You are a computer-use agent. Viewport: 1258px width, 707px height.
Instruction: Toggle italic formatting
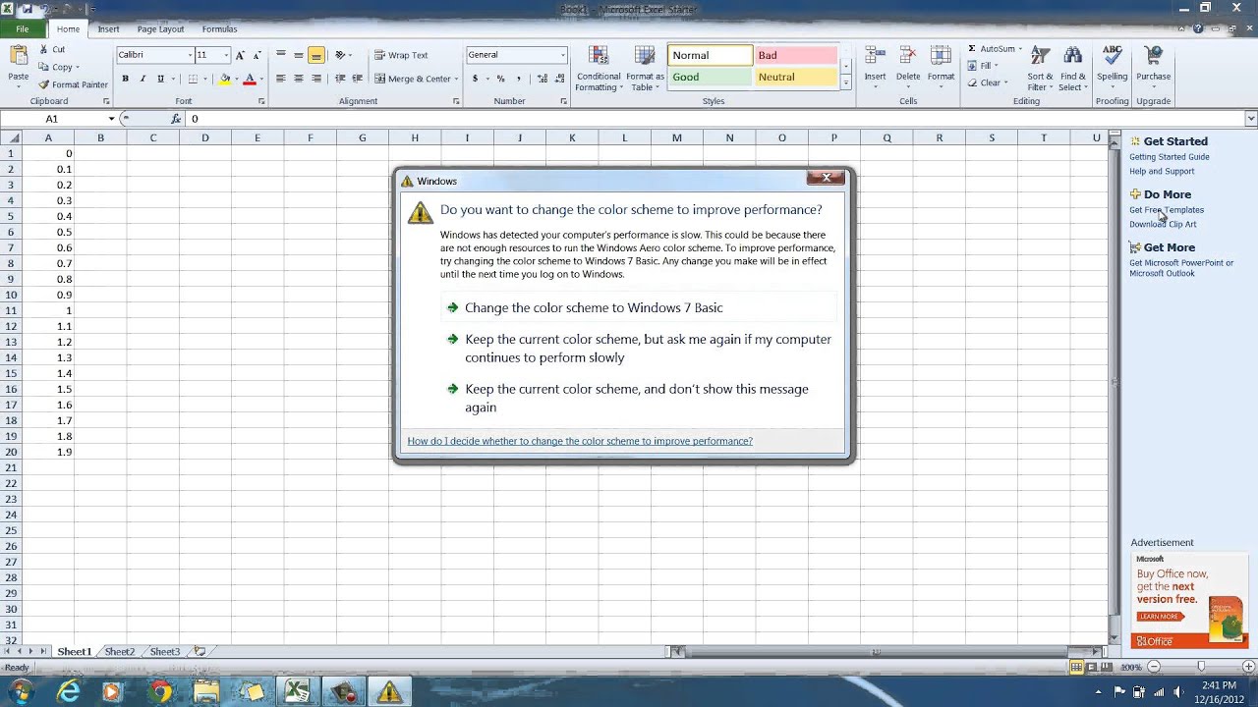(x=143, y=79)
